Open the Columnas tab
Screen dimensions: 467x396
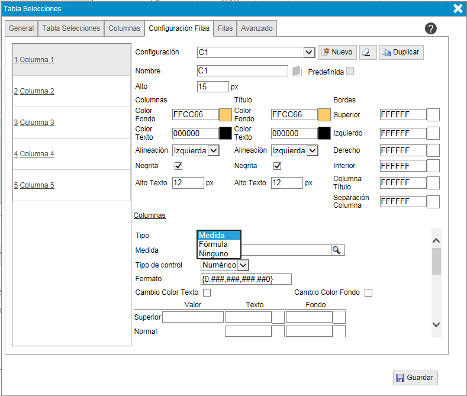(124, 28)
